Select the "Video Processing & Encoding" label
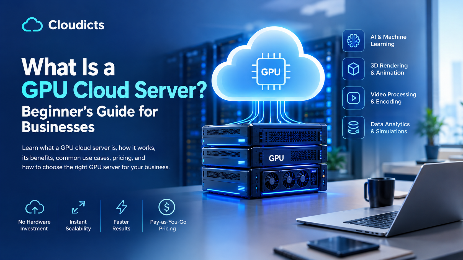Viewport: 463px width, 260px height. click(393, 98)
